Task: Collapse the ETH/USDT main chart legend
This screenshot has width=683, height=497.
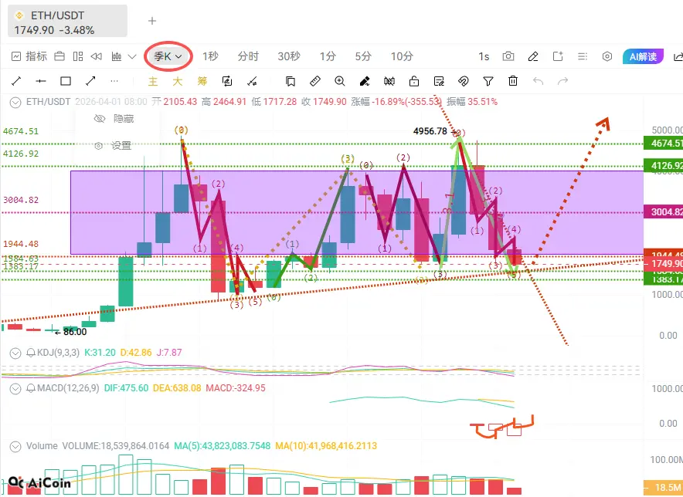Action: click(15, 103)
